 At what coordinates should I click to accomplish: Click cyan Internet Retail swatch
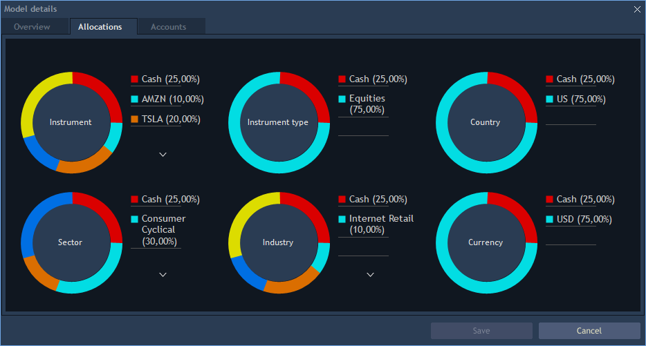click(342, 219)
